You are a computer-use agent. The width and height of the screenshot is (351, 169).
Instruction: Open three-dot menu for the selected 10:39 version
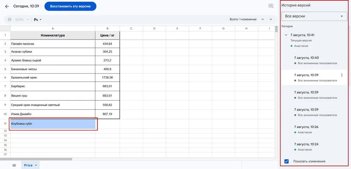341,75
